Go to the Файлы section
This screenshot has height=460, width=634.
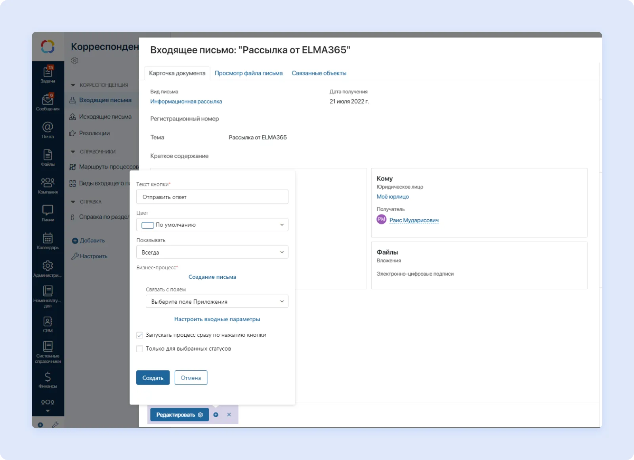tap(48, 157)
